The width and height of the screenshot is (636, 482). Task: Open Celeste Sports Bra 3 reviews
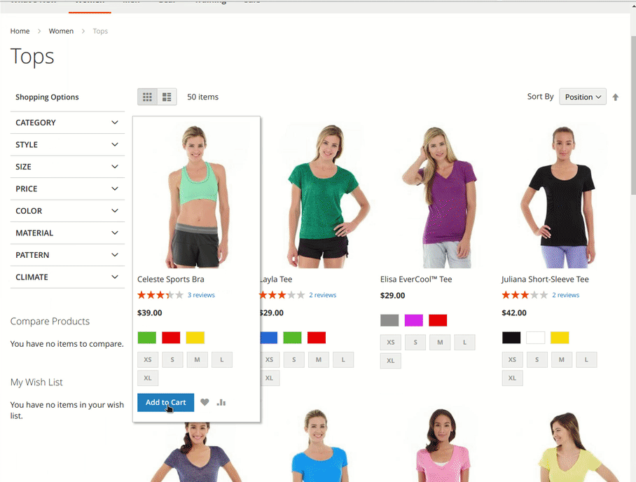pyautogui.click(x=201, y=295)
